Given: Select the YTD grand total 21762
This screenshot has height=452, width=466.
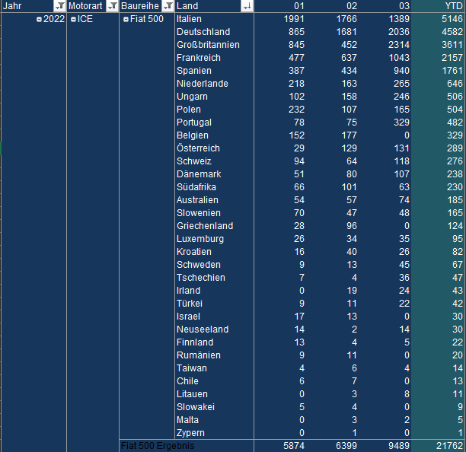Looking at the screenshot, I should point(448,446).
